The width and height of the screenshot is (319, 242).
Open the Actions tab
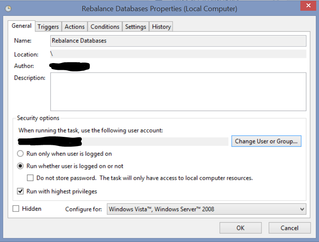click(75, 27)
